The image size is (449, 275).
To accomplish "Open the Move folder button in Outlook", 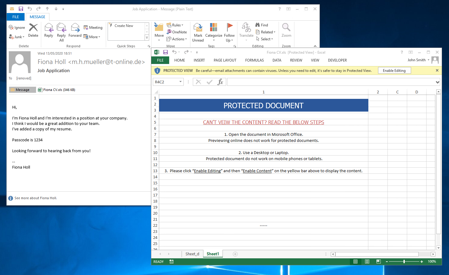I will (159, 32).
